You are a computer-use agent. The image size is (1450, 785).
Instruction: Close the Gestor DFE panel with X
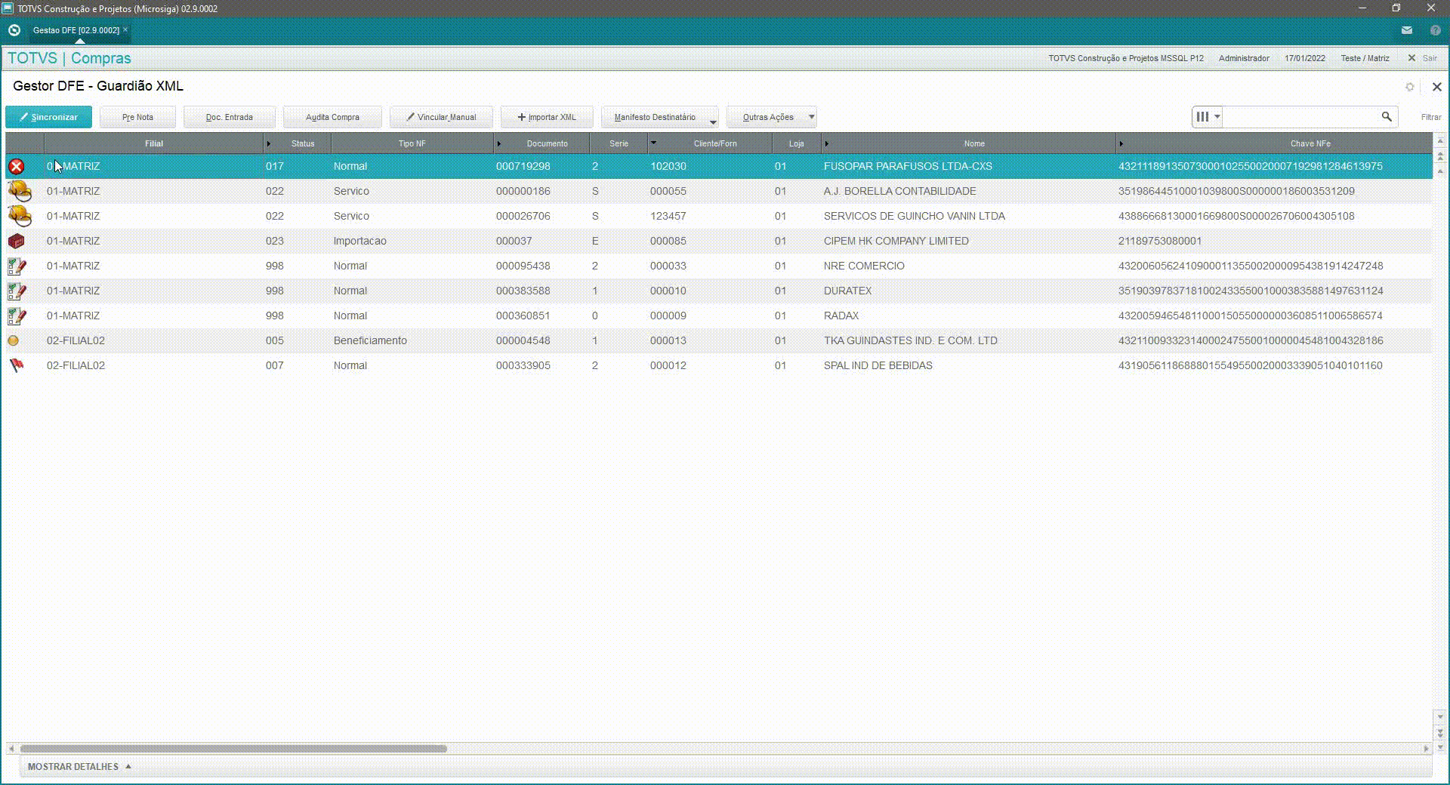pos(1437,87)
